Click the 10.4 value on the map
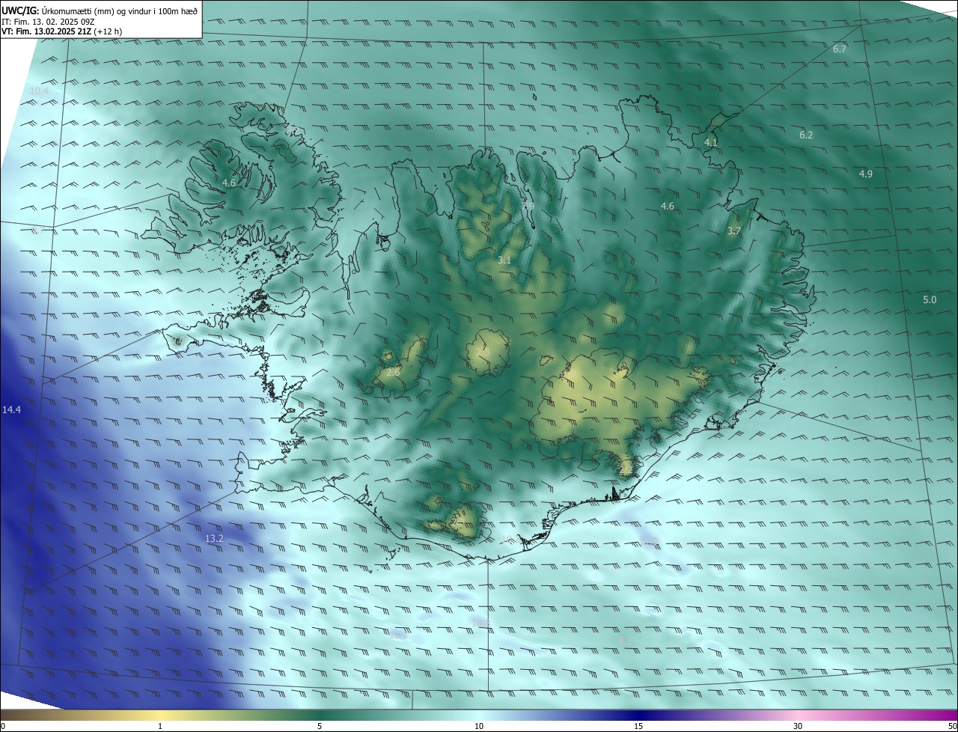The height and width of the screenshot is (732, 958). click(39, 91)
